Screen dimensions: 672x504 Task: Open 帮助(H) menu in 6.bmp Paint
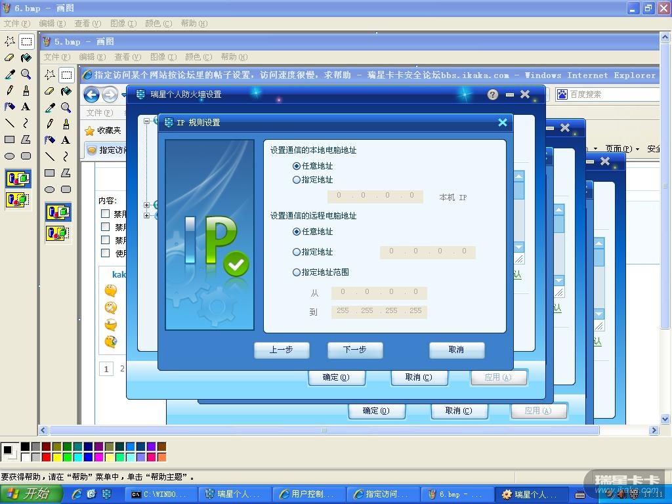pyautogui.click(x=194, y=24)
